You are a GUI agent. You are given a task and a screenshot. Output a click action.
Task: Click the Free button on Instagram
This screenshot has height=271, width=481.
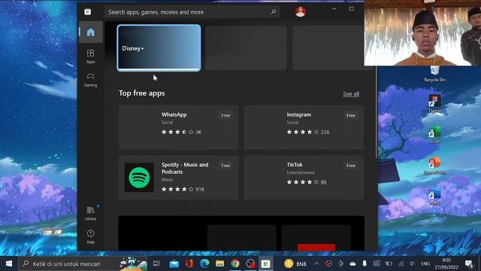pyautogui.click(x=351, y=115)
